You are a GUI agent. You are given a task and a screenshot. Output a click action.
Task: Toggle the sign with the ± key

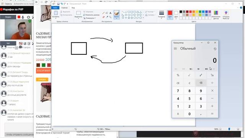click(178, 114)
